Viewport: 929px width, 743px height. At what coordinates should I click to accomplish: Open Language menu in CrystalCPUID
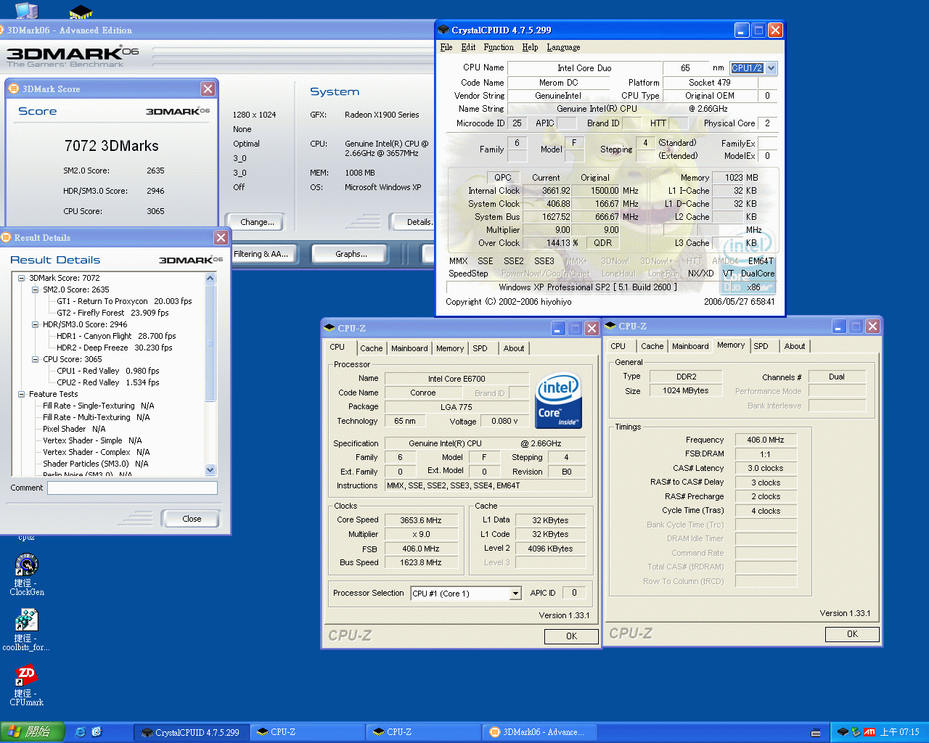point(563,47)
